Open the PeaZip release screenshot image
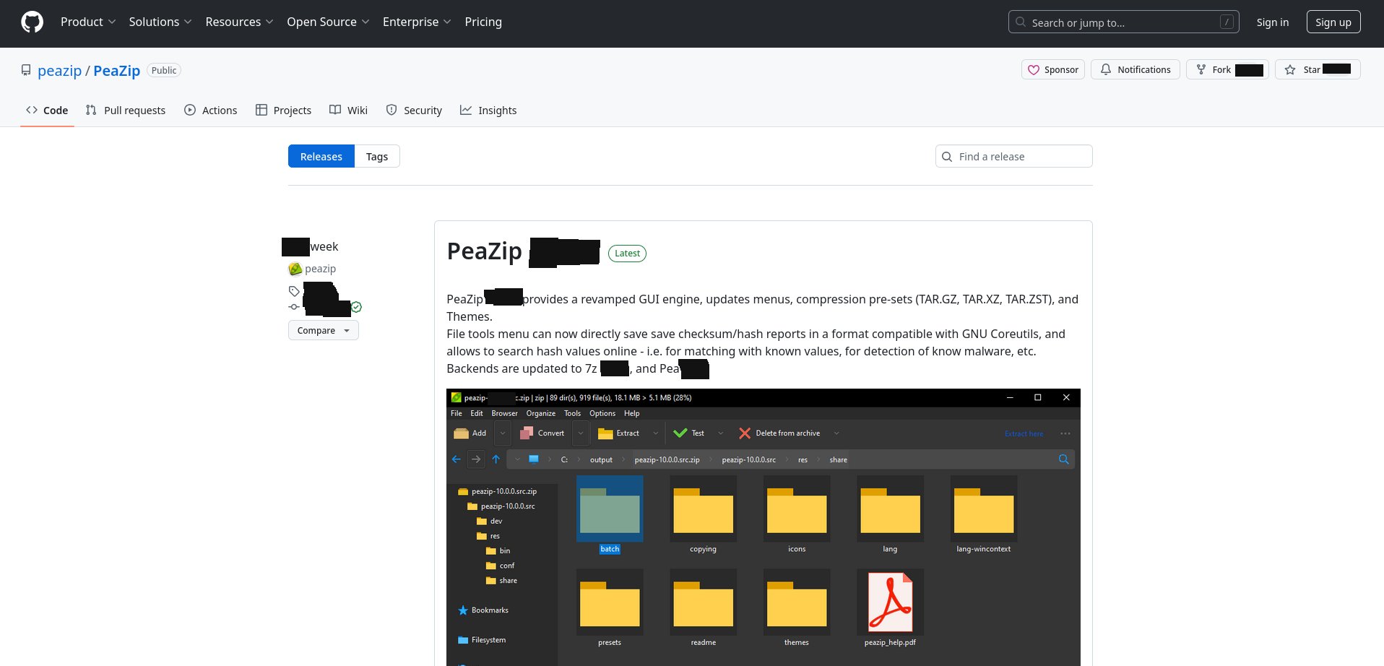Viewport: 1384px width, 666px height. (763, 527)
